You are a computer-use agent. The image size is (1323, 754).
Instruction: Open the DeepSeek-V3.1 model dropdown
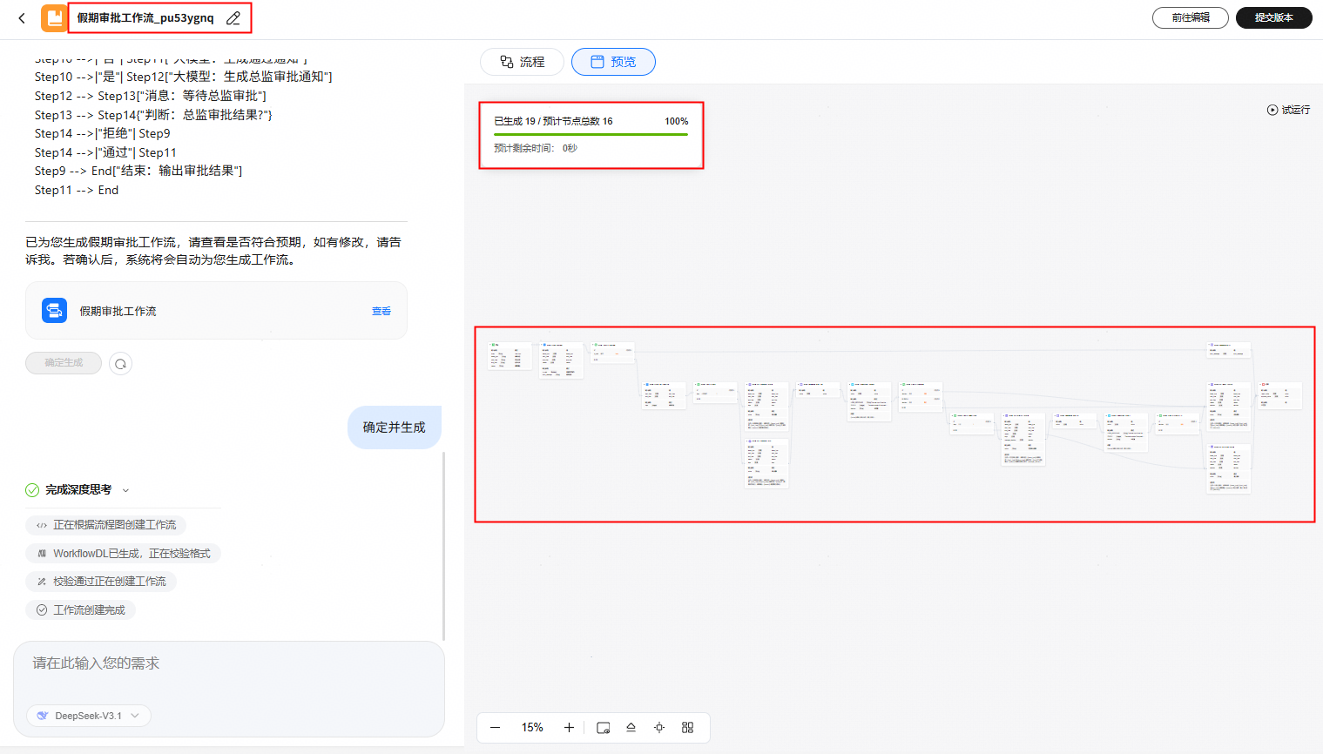coord(89,716)
